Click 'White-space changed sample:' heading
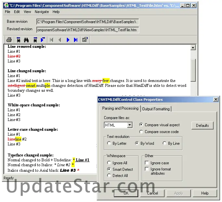Image resolution: width=222 pixels, height=202 pixels. tap(34, 105)
